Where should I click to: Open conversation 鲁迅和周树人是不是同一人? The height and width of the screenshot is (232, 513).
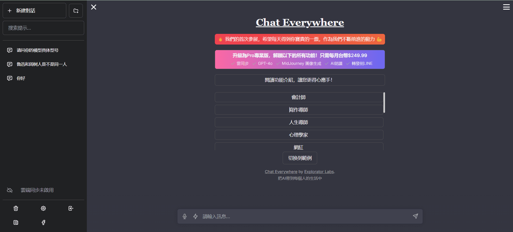[x=43, y=64]
